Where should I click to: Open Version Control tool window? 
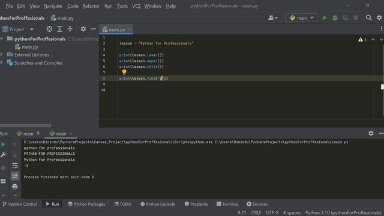[x=20, y=204]
